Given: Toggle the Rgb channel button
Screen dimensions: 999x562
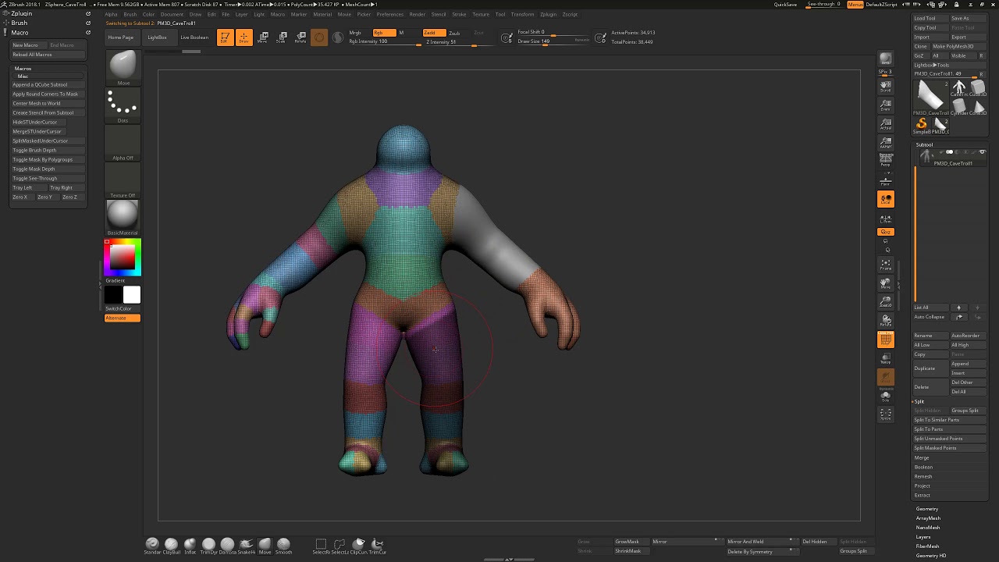Looking at the screenshot, I should tap(384, 33).
